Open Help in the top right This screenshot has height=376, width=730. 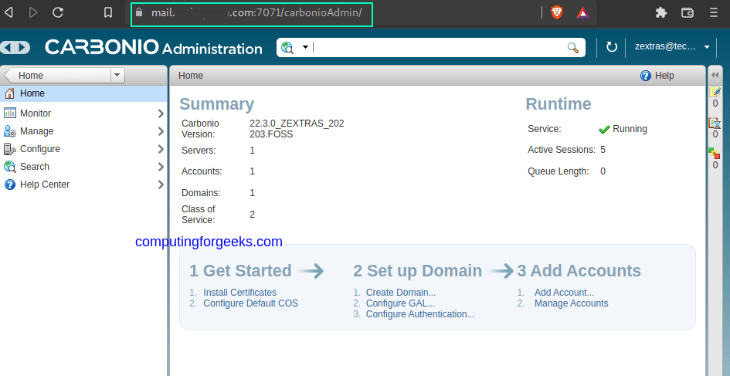(657, 76)
